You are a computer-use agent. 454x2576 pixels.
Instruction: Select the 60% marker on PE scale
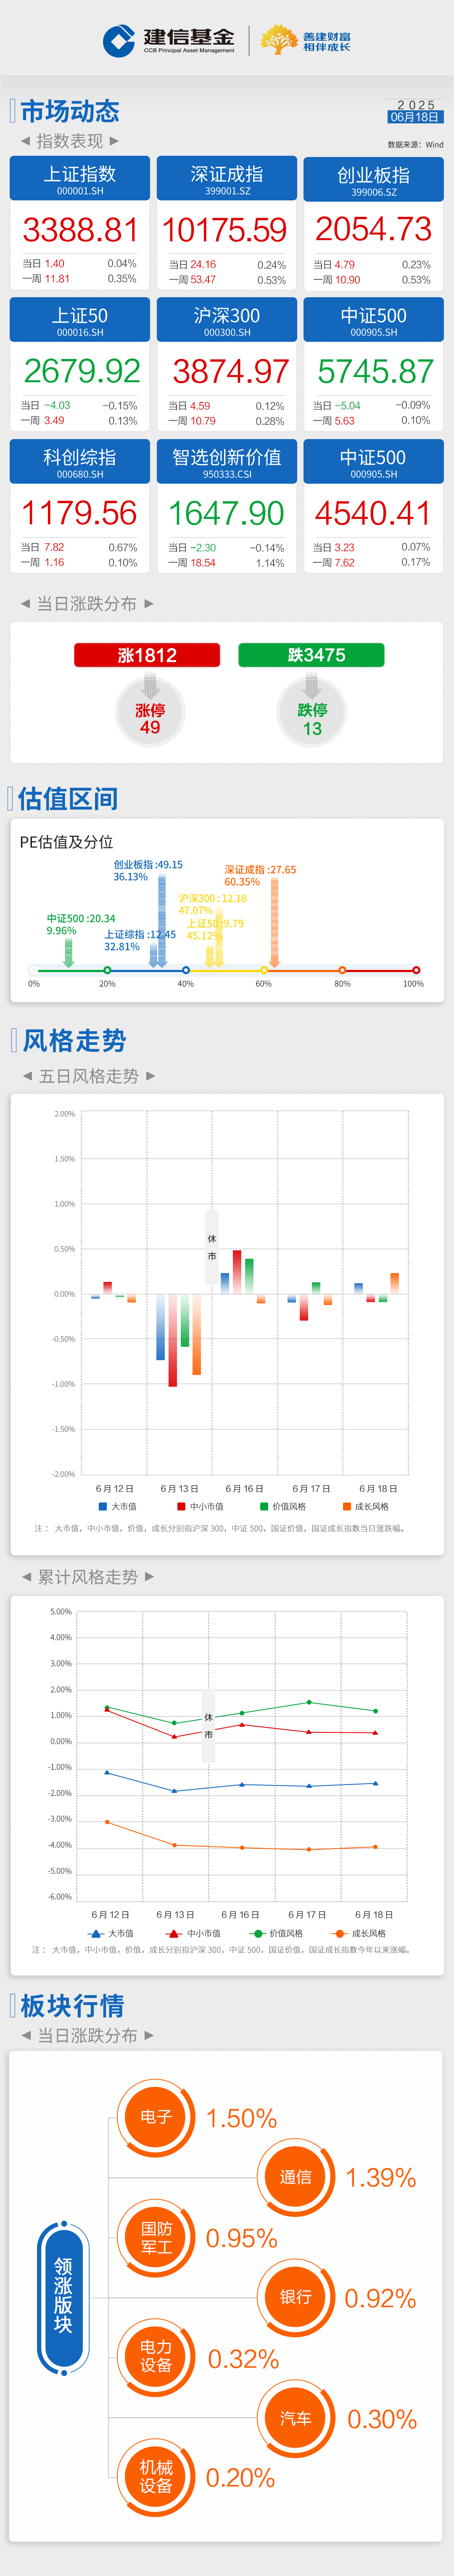point(264,970)
